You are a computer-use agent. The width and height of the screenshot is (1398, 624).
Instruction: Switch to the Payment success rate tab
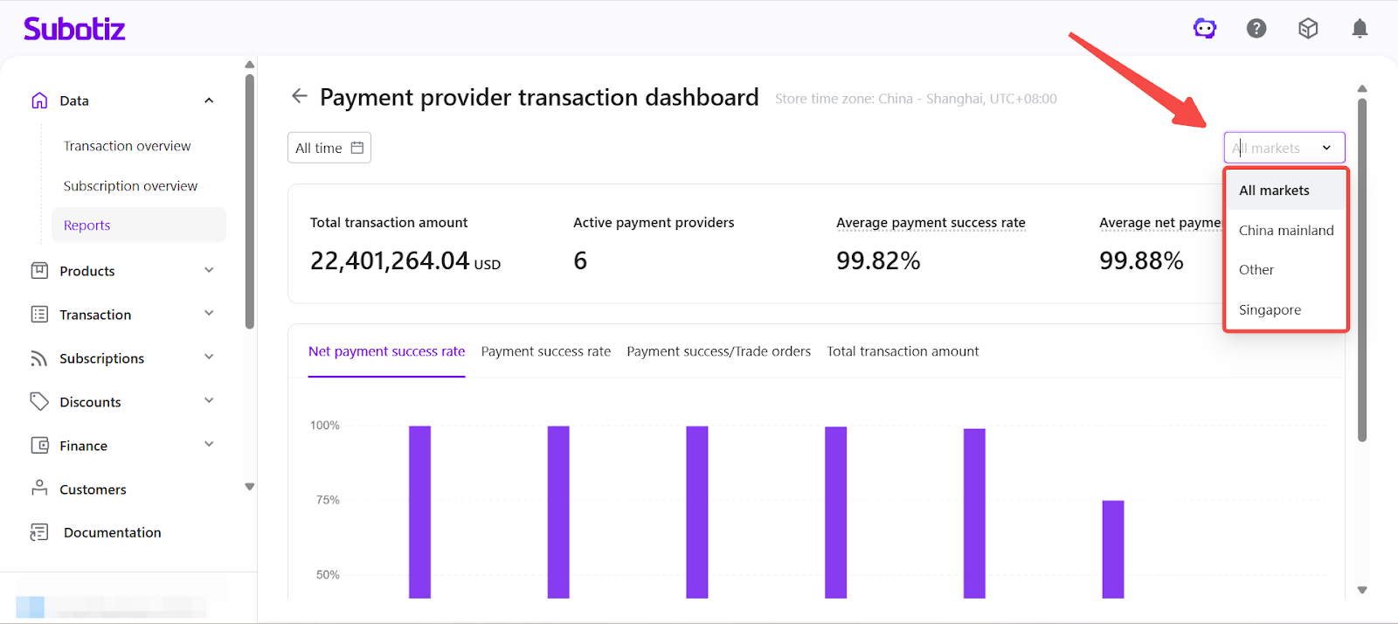tap(545, 351)
